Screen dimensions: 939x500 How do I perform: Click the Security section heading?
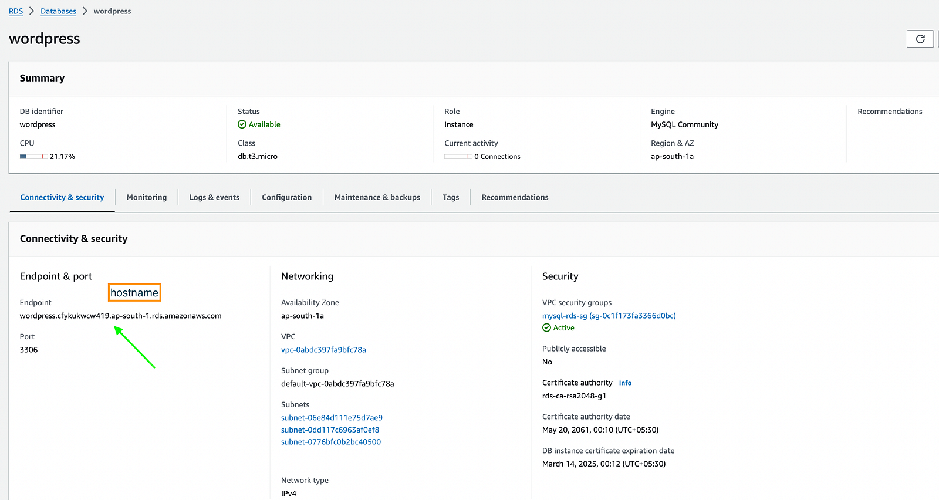560,276
